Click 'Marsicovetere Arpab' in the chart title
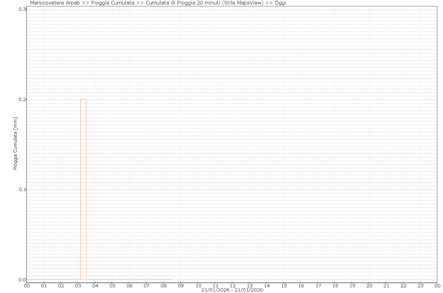 pyautogui.click(x=55, y=3)
